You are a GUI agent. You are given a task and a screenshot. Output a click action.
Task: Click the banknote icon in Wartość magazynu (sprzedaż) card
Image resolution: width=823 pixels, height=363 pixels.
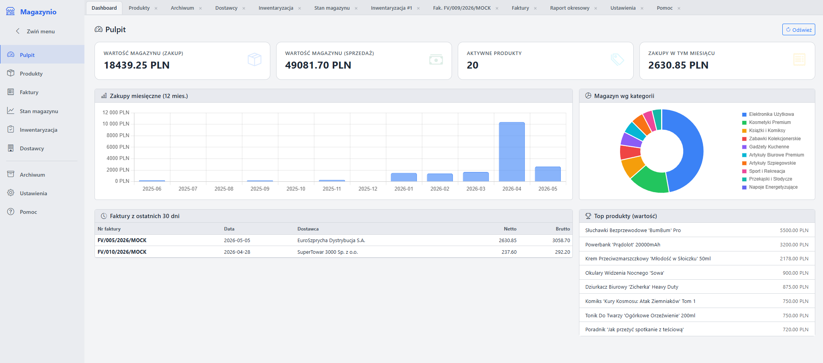[x=436, y=60]
